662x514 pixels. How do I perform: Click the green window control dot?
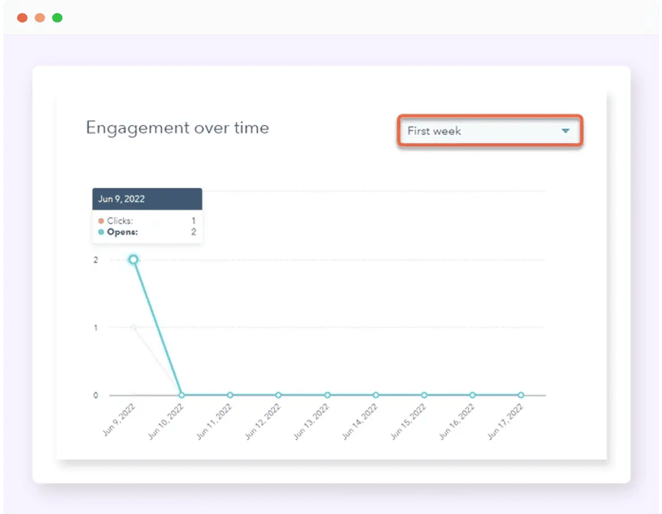point(57,18)
